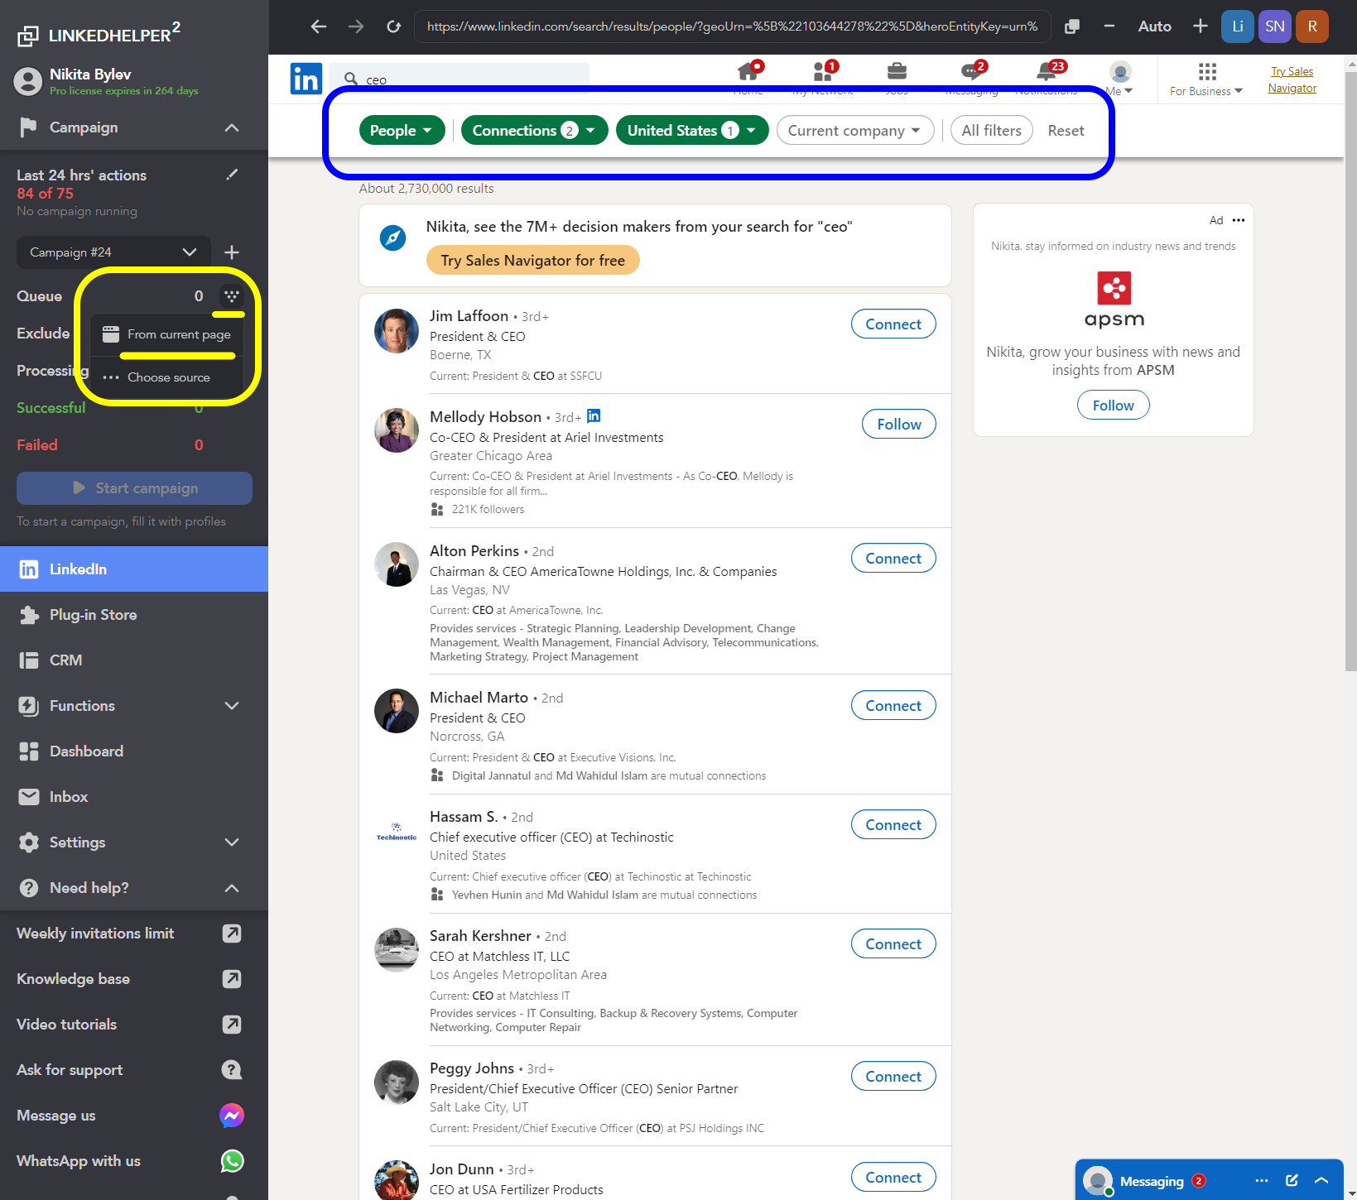Screen dimensions: 1357x1200
Task: Collapse the Functions section chevron
Action: 231,706
